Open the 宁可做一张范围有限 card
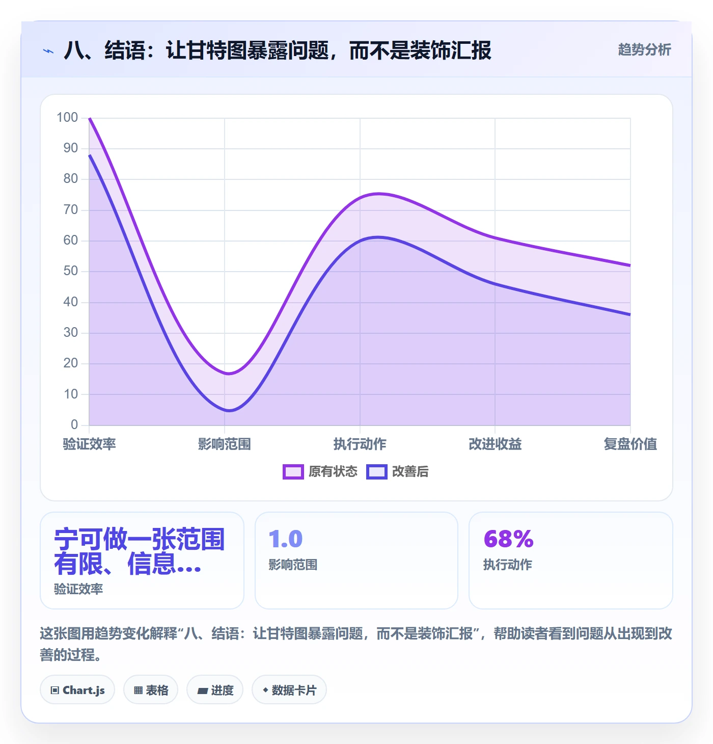The height and width of the screenshot is (744, 713). click(142, 561)
